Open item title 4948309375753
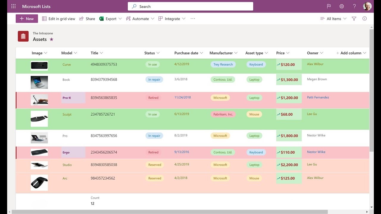 104,64
